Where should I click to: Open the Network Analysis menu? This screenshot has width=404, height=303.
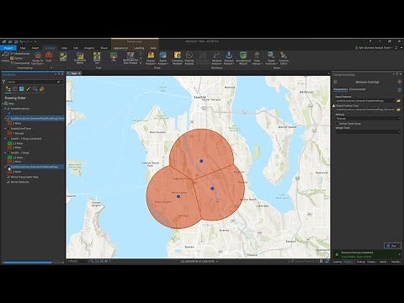coord(216,58)
